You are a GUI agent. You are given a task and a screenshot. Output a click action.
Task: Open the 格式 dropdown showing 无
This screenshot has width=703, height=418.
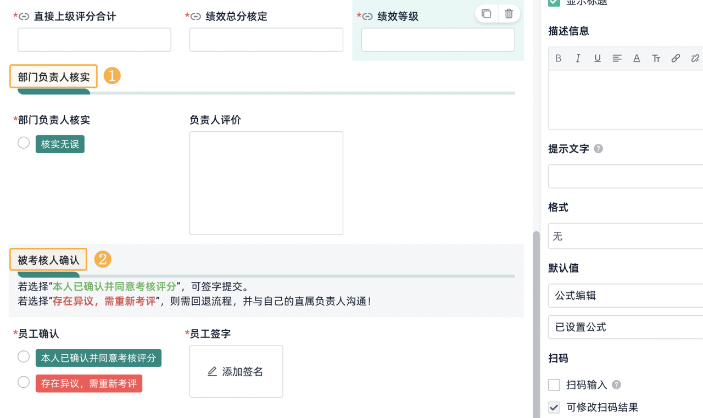tap(626, 236)
